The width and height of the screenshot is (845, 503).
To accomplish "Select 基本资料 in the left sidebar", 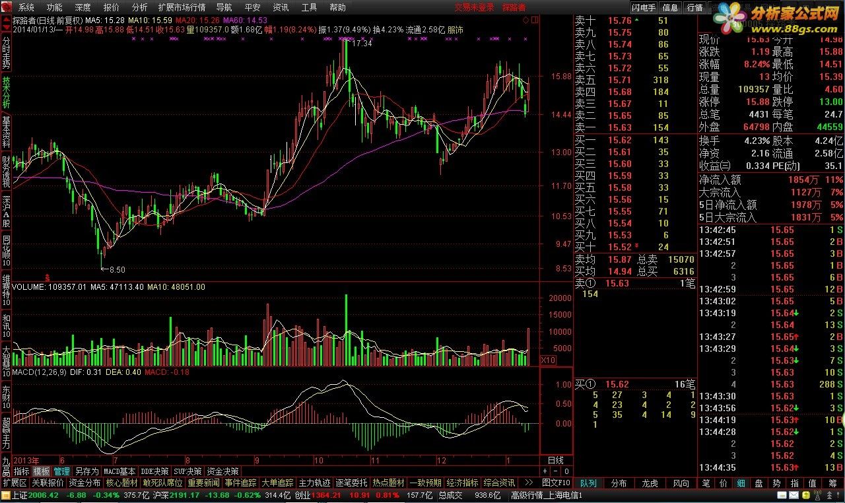I will coord(6,133).
